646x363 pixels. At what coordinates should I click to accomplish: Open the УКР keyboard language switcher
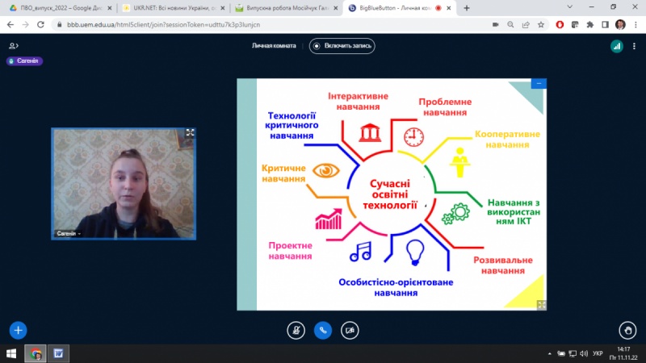(598, 353)
